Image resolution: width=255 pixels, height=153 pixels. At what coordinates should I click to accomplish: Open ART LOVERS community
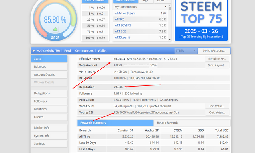pos(123,25)
